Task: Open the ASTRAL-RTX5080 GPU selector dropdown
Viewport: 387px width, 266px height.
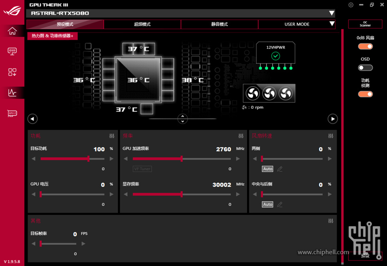Action: pyautogui.click(x=332, y=13)
